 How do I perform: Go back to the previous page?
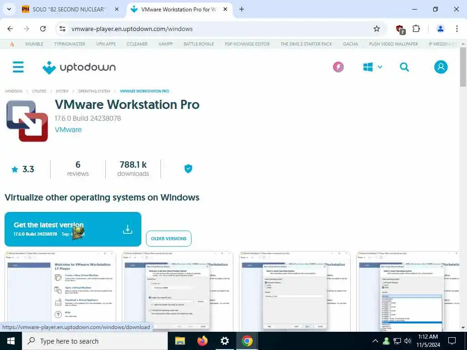(10, 29)
